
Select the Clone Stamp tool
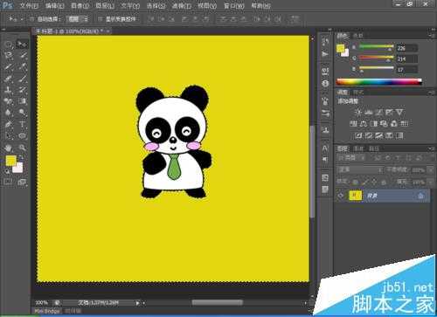coord(9,90)
